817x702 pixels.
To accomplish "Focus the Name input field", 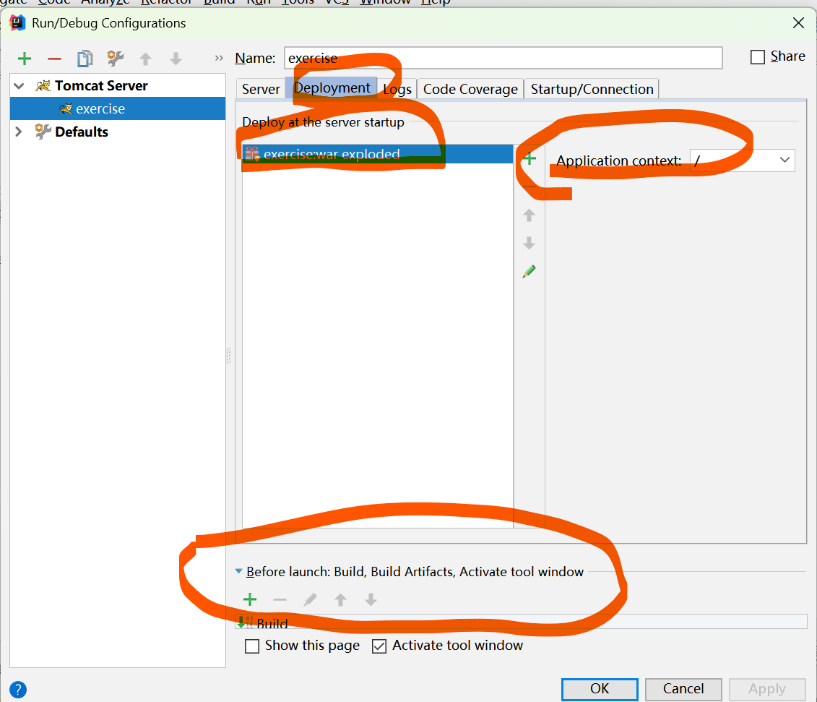I will [503, 58].
